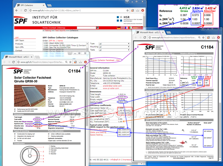223x166 pixels.
Task: Sort catalogue by Name order link
Action: coord(60,41)
